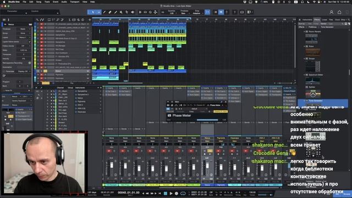The width and height of the screenshot is (352, 198).
Task: Select the Arrow tool in the toolbar
Action: click(x=93, y=12)
